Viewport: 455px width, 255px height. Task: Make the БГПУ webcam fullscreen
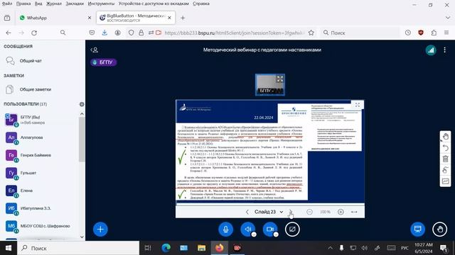pyautogui.click(x=279, y=79)
